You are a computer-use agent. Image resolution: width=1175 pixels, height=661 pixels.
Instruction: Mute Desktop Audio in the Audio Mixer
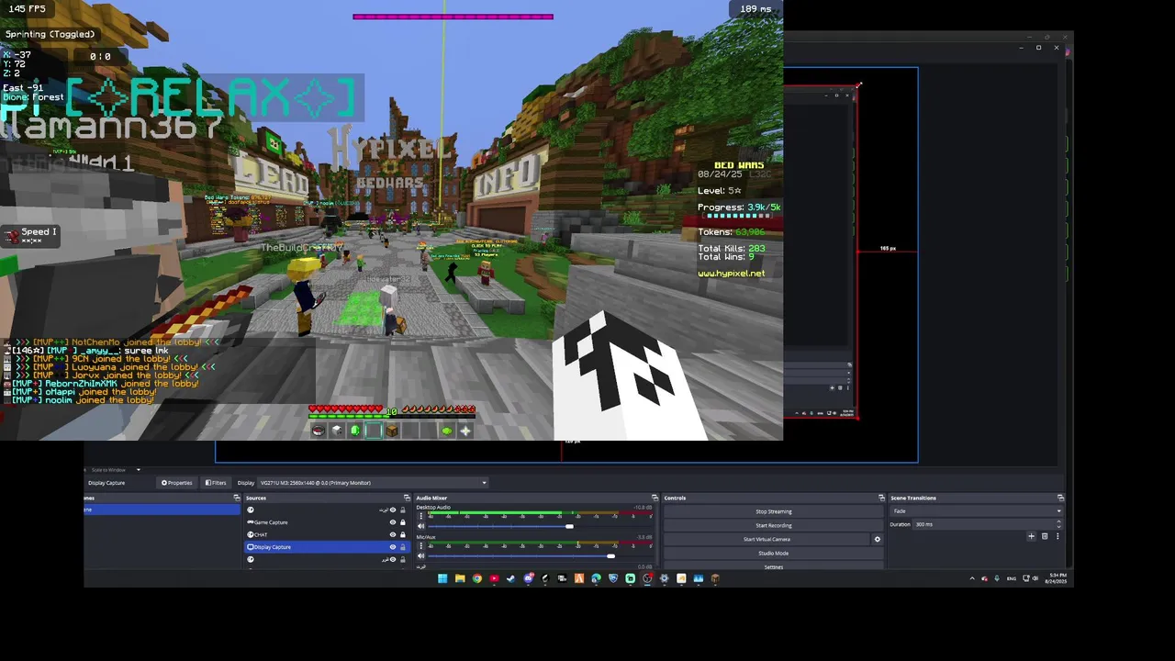pyautogui.click(x=421, y=526)
